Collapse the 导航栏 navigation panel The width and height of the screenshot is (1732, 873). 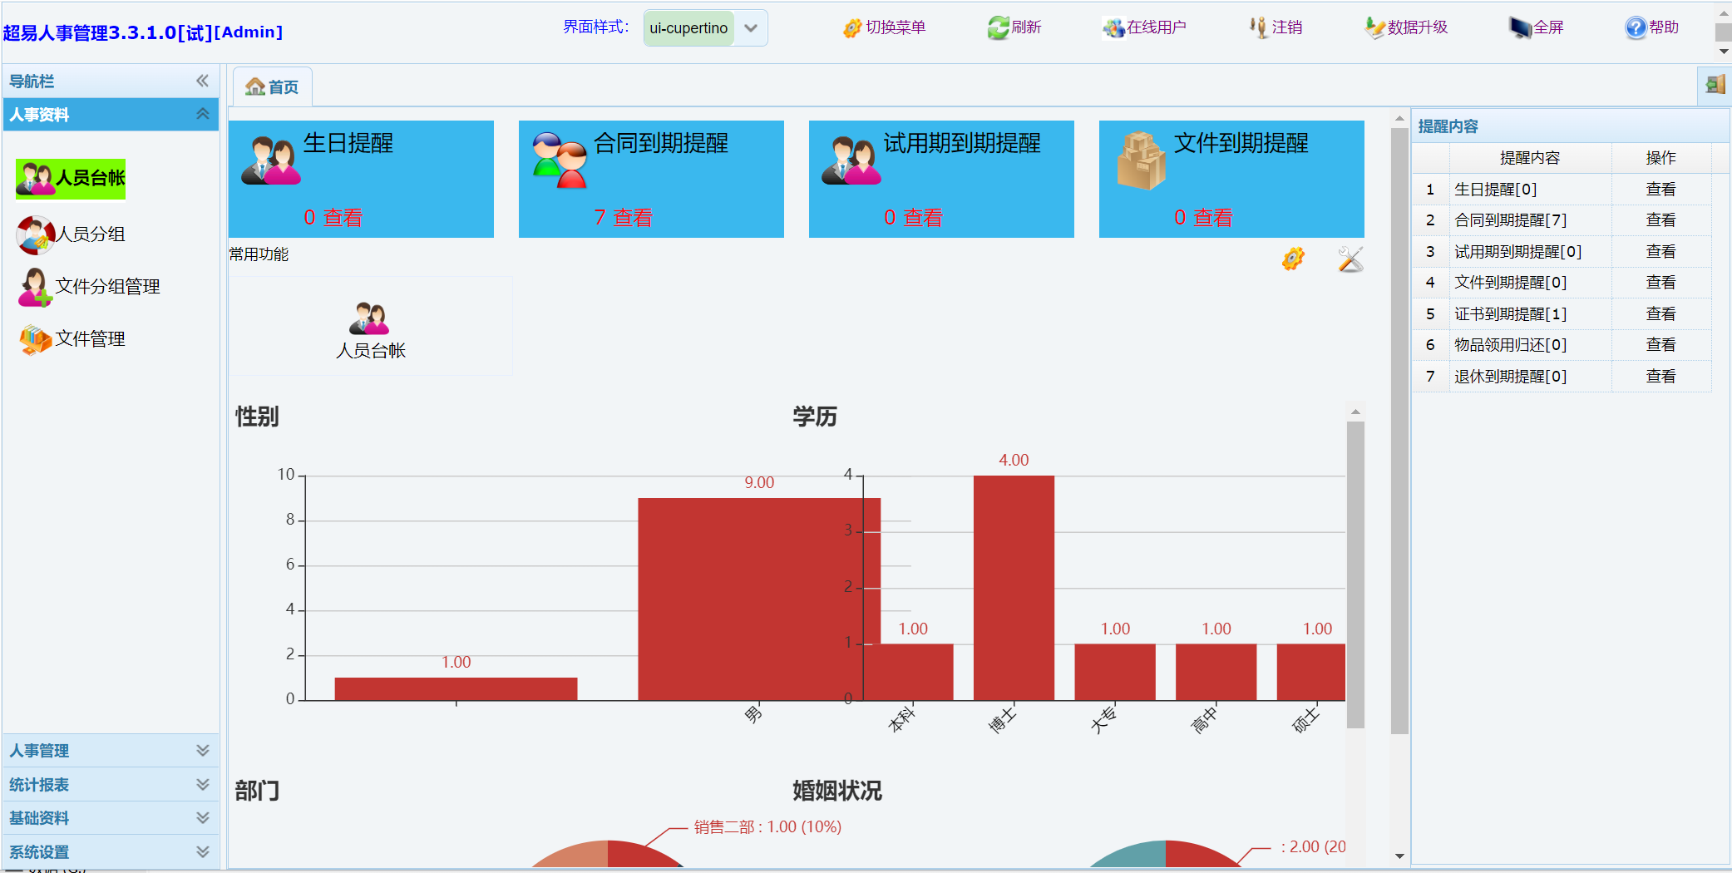(x=202, y=81)
